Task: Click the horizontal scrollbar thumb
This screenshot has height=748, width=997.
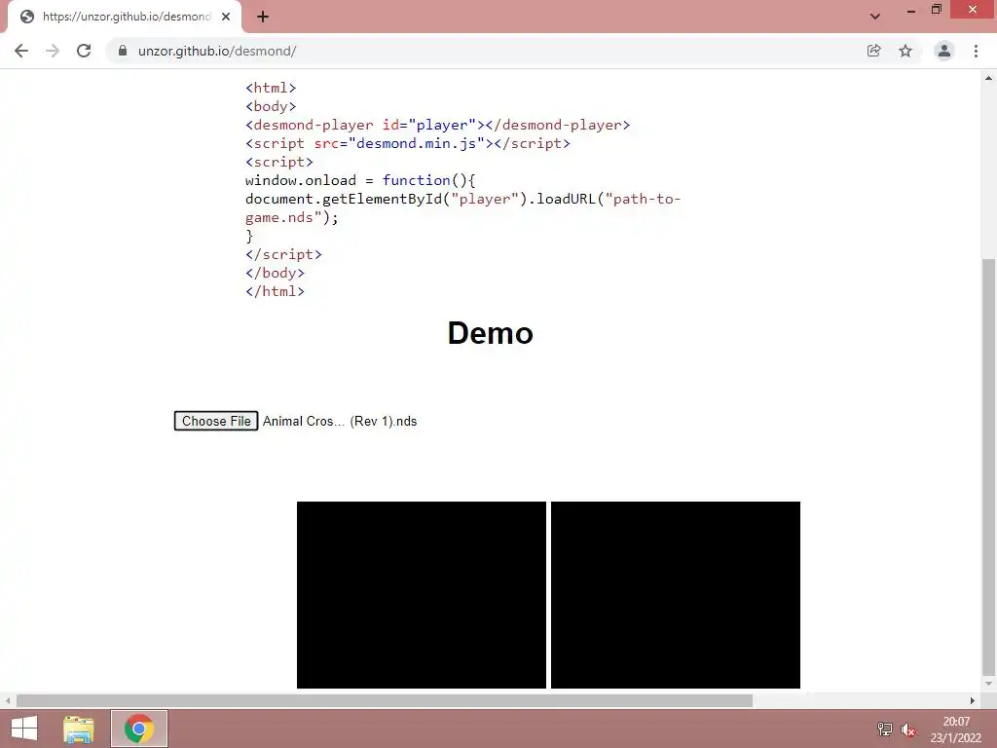Action: pos(384,701)
